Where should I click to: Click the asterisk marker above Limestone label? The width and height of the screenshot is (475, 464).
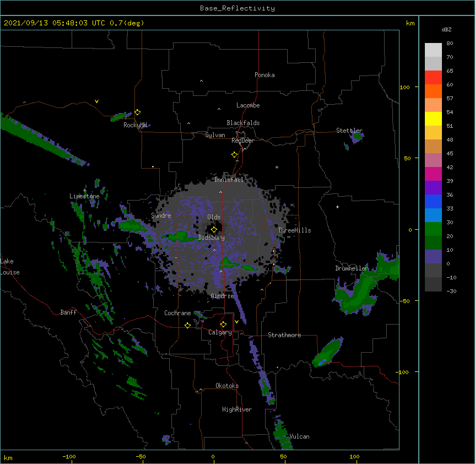coord(85,191)
